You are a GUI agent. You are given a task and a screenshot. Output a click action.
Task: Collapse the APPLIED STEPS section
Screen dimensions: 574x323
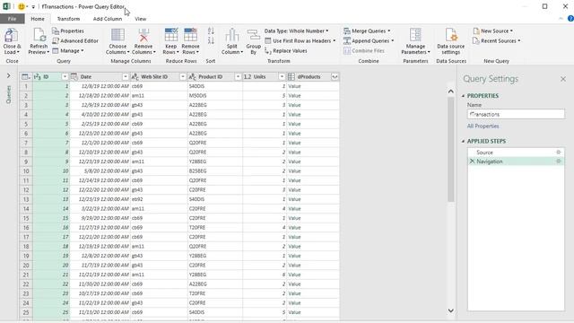coord(463,141)
